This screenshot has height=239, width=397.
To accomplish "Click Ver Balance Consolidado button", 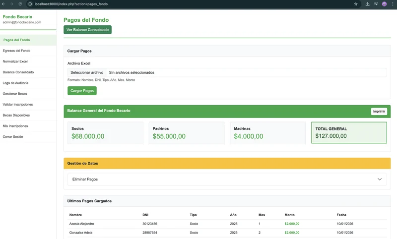I will click(x=88, y=30).
